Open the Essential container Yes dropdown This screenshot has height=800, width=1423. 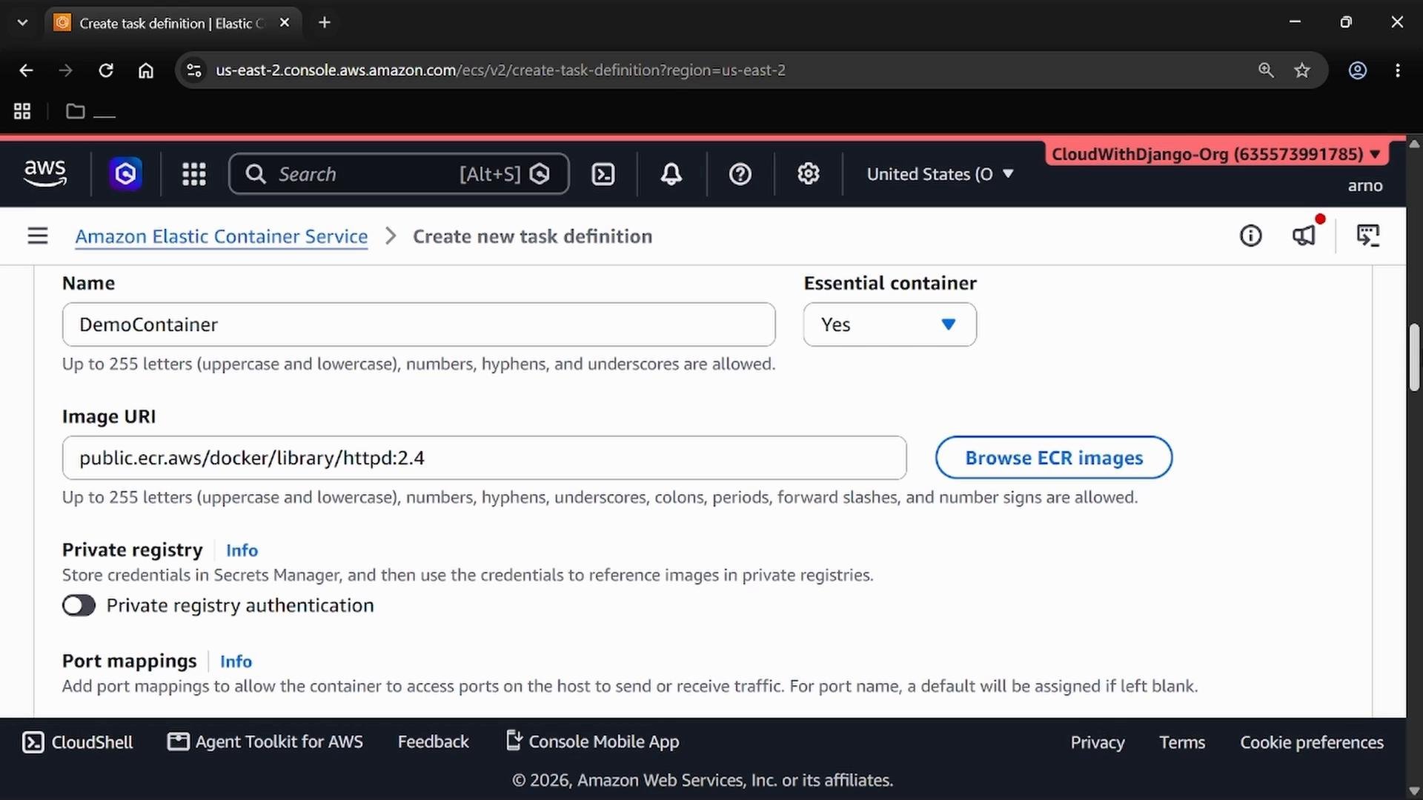(x=890, y=324)
